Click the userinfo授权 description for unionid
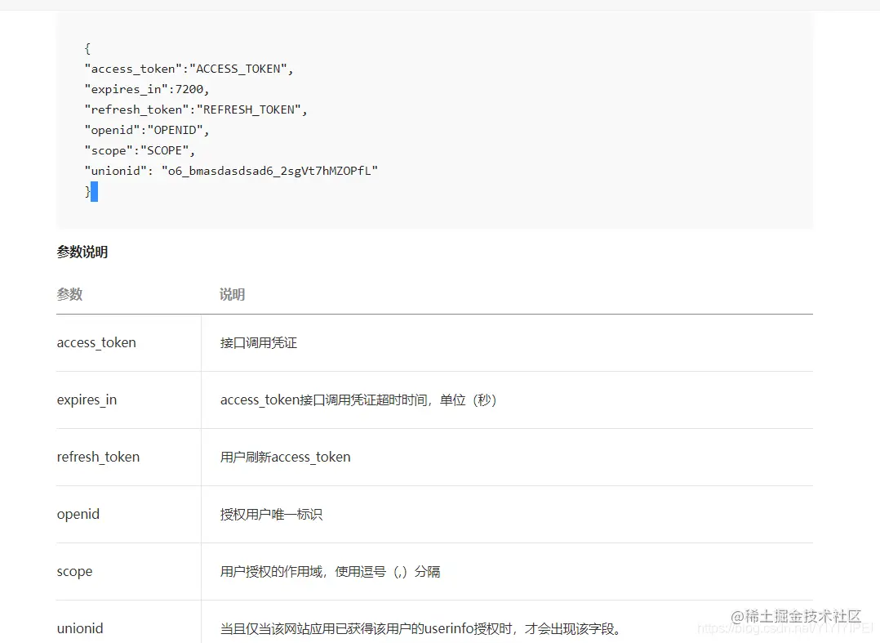The image size is (880, 643). 422,628
